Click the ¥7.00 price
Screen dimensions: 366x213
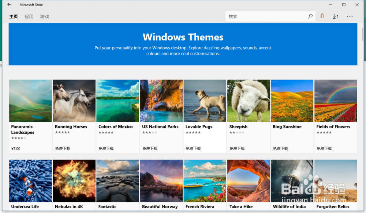pos(16,148)
